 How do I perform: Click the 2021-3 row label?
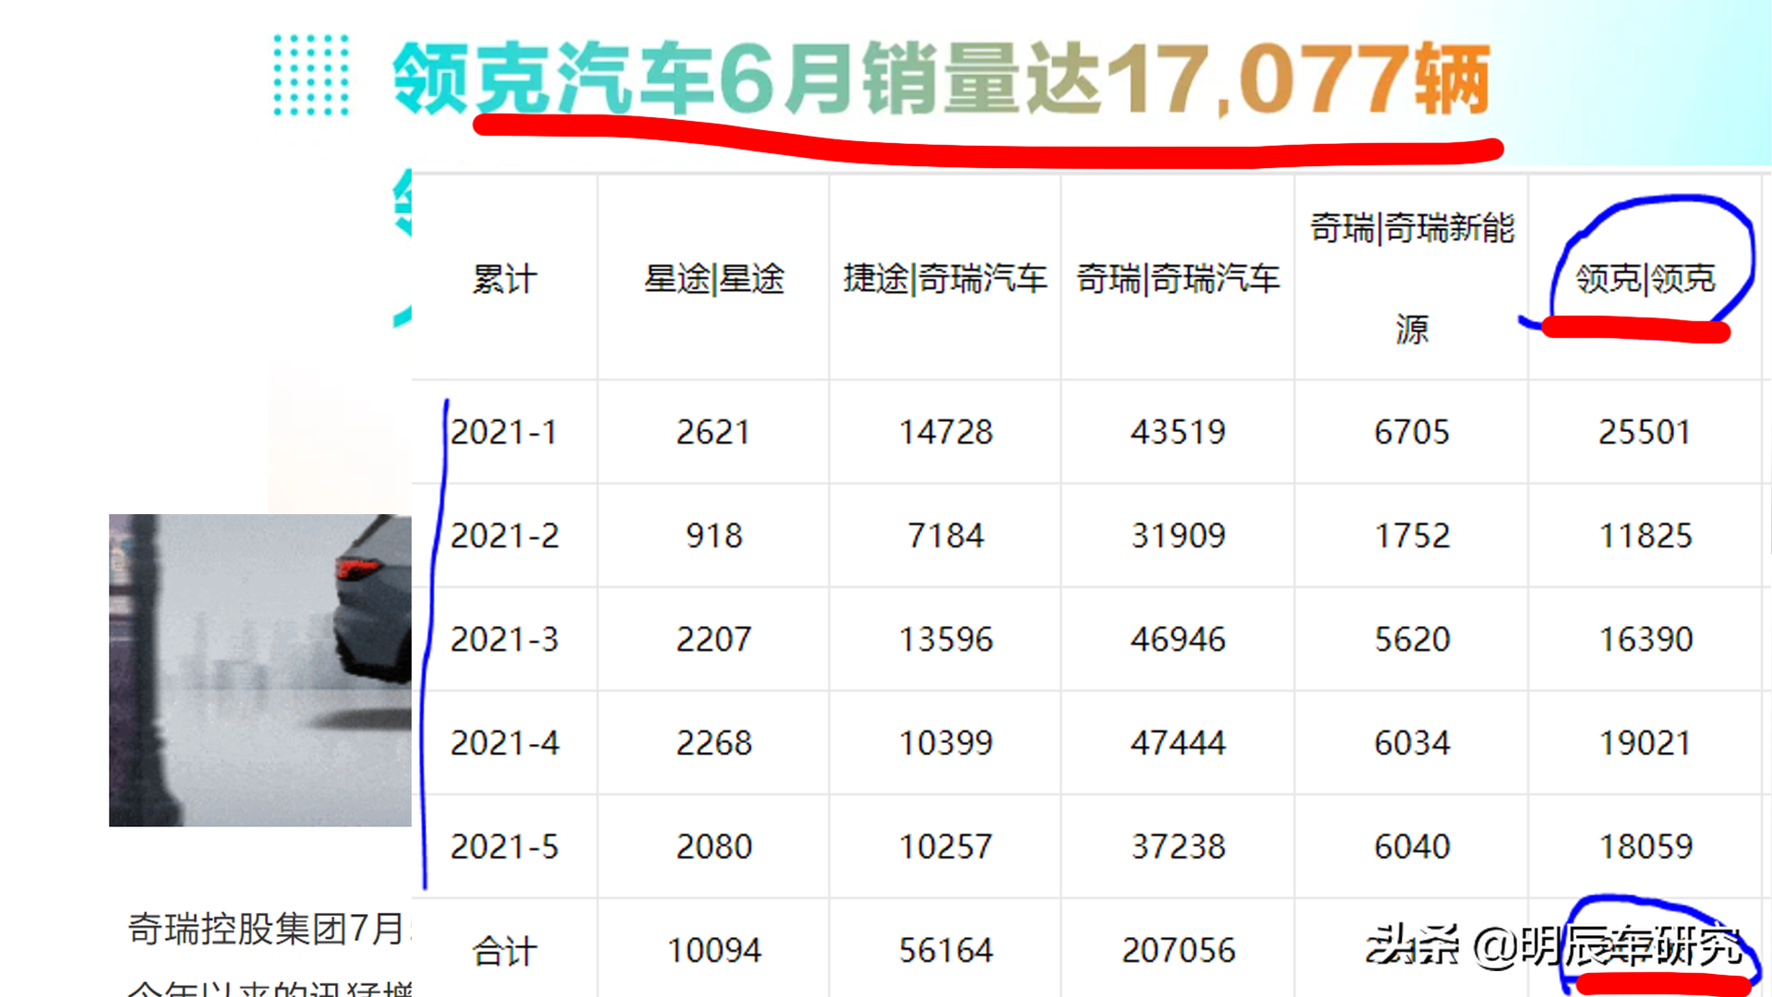coord(504,639)
